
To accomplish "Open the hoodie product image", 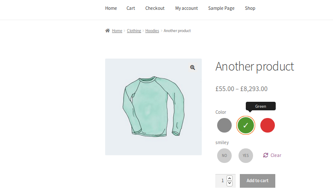I will pos(153,107).
